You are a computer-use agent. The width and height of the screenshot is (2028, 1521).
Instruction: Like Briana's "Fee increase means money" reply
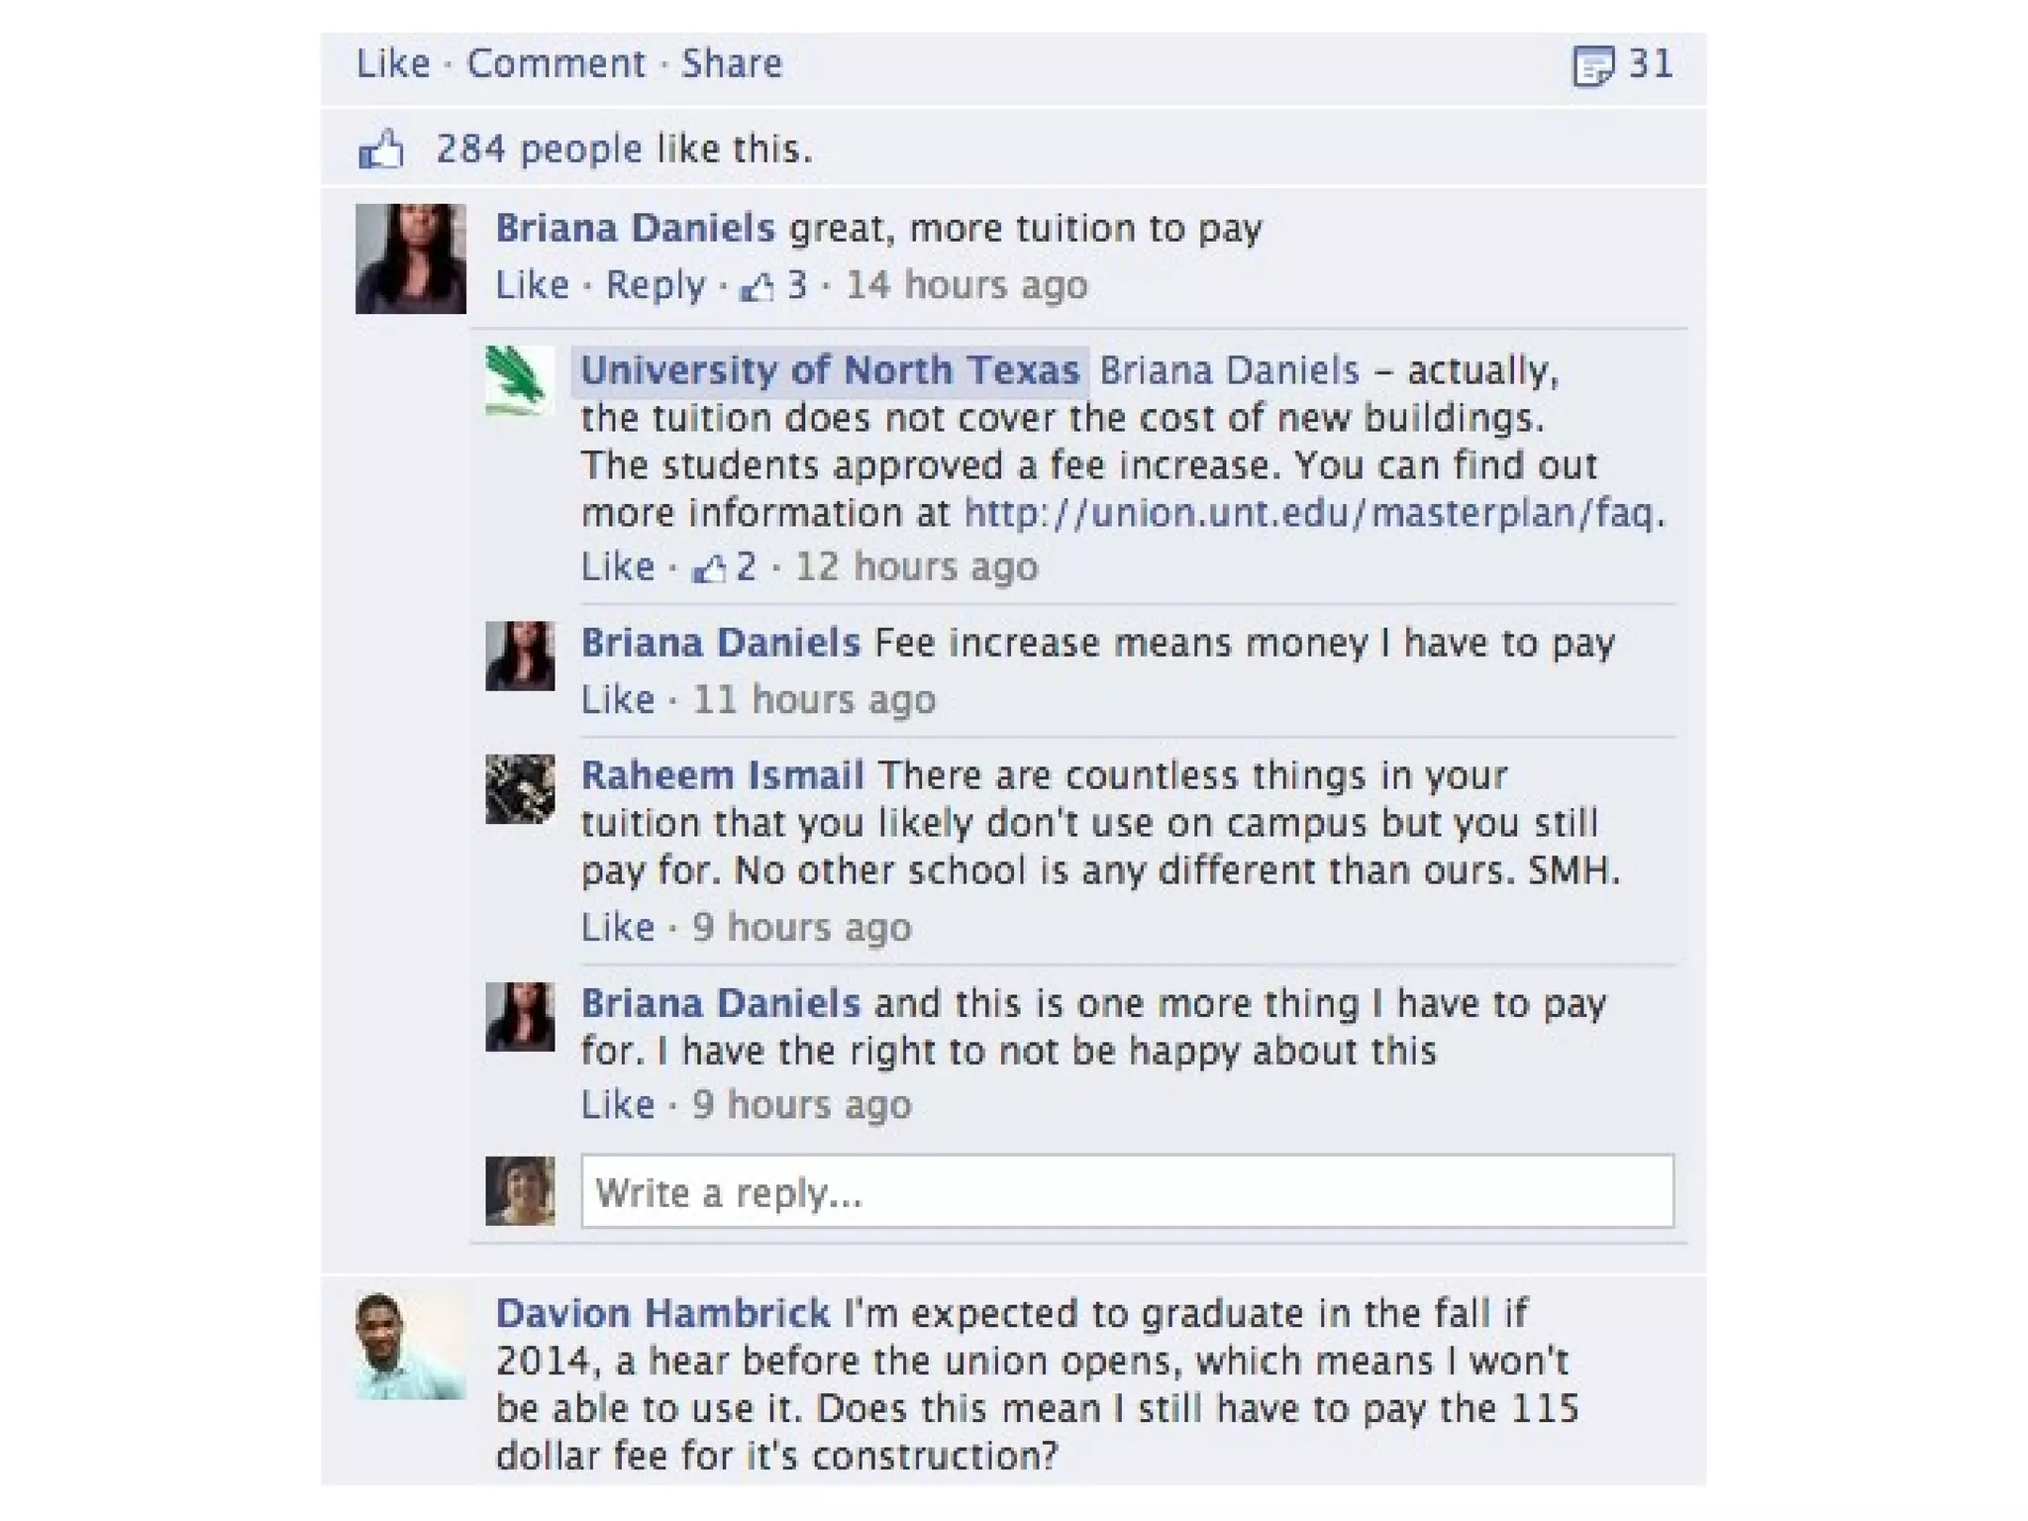coord(617,700)
